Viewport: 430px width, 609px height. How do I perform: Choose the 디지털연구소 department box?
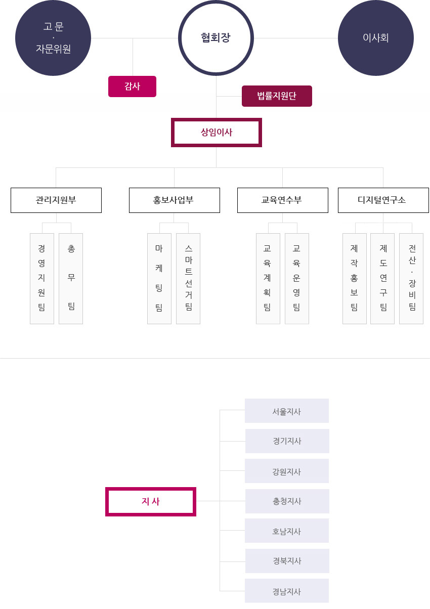[383, 200]
